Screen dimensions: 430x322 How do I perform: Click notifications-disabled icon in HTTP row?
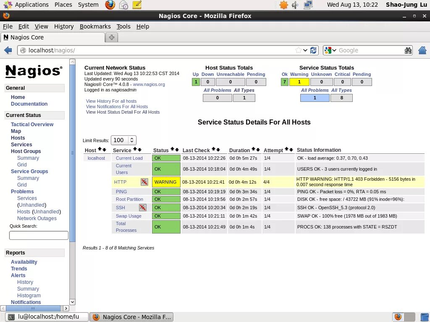144,182
